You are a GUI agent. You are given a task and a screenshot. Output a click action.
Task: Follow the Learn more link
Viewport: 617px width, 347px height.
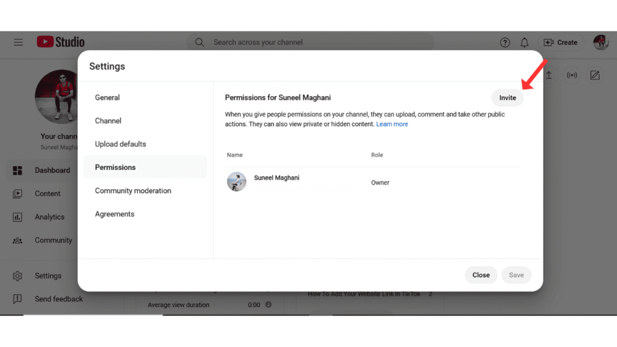coord(392,124)
